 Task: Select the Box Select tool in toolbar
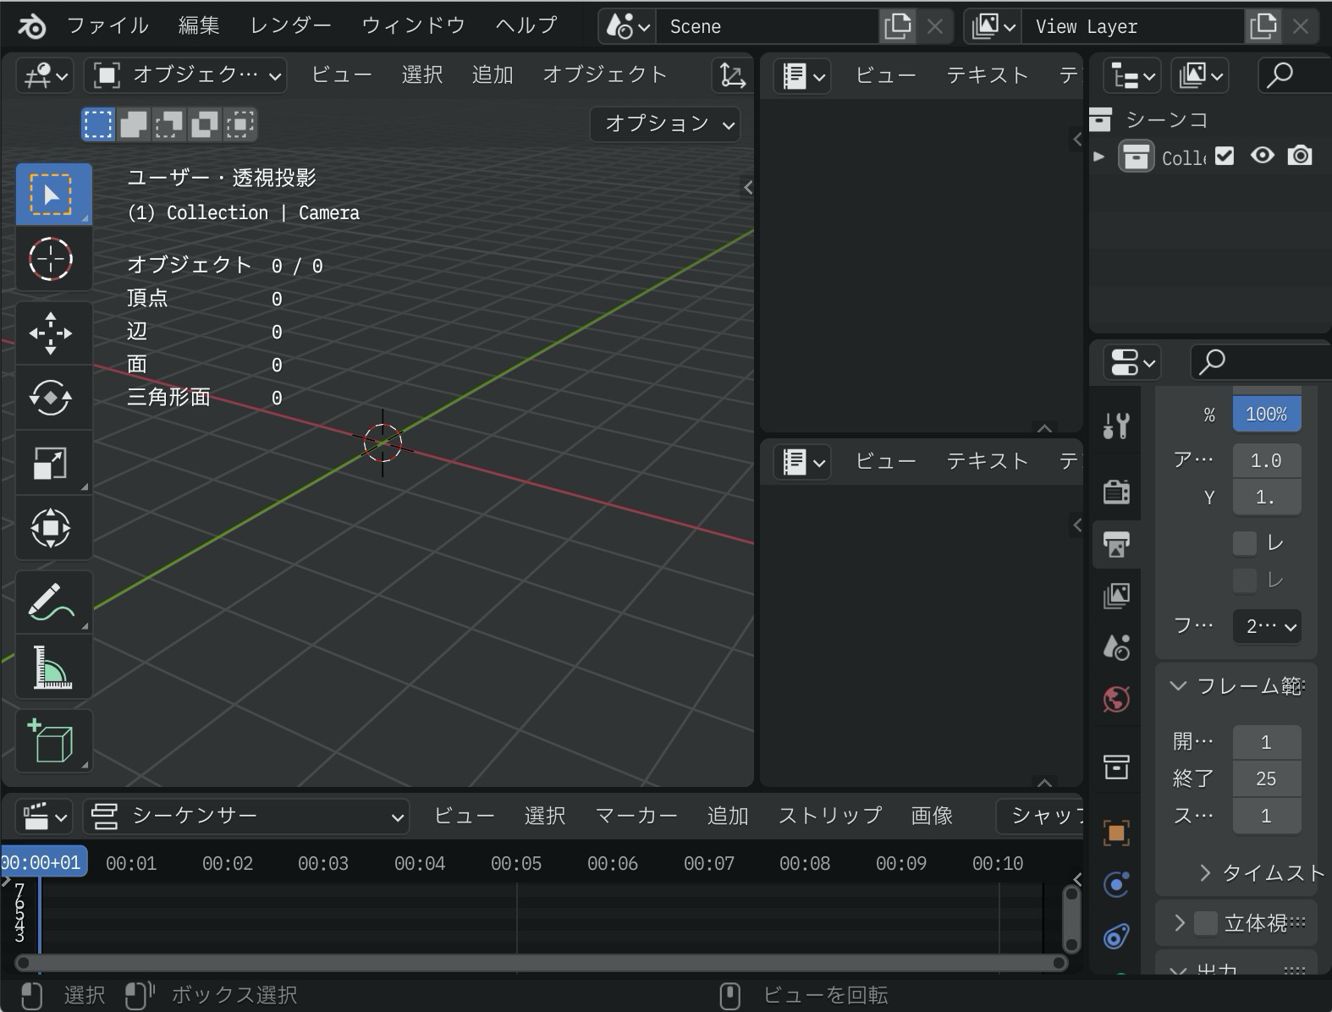[x=53, y=195]
